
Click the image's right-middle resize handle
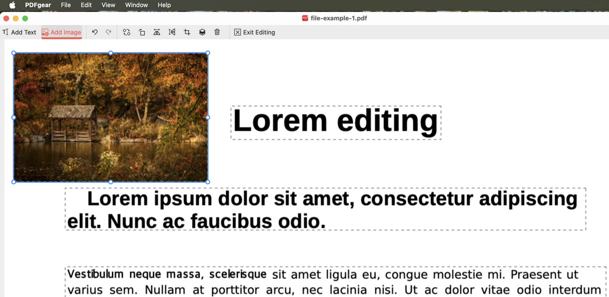pyautogui.click(x=207, y=117)
